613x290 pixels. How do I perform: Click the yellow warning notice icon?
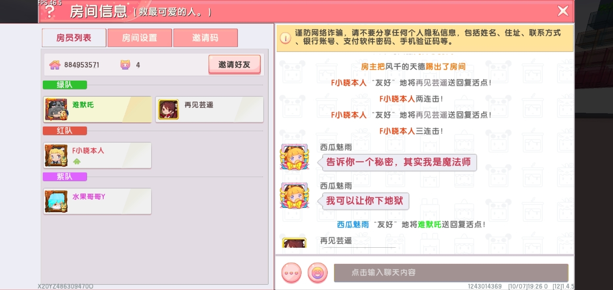(x=286, y=38)
